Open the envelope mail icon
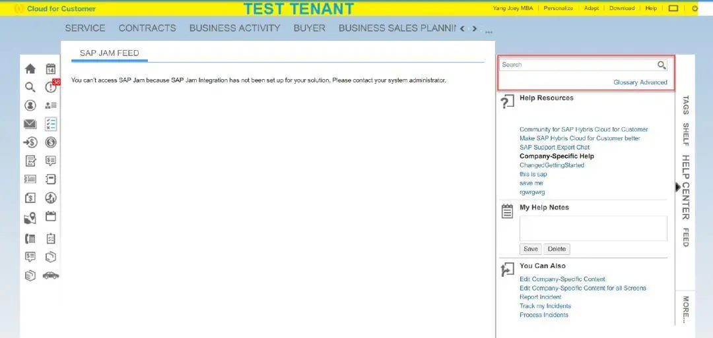Viewport: 713px width, 338px height. (x=30, y=124)
